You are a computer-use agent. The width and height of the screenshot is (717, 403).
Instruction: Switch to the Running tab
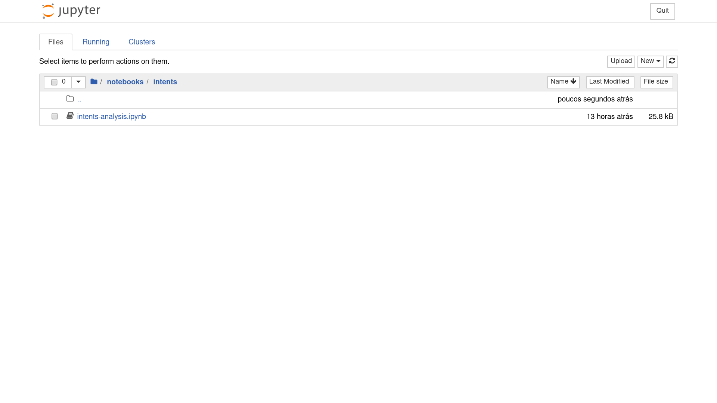click(x=96, y=42)
